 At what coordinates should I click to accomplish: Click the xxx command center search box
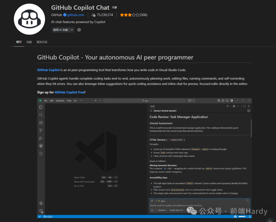tap(144, 101)
